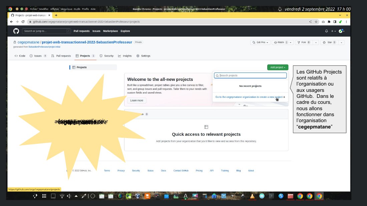
Task: Reload the page with refresh icon
Action: [x=23, y=22]
